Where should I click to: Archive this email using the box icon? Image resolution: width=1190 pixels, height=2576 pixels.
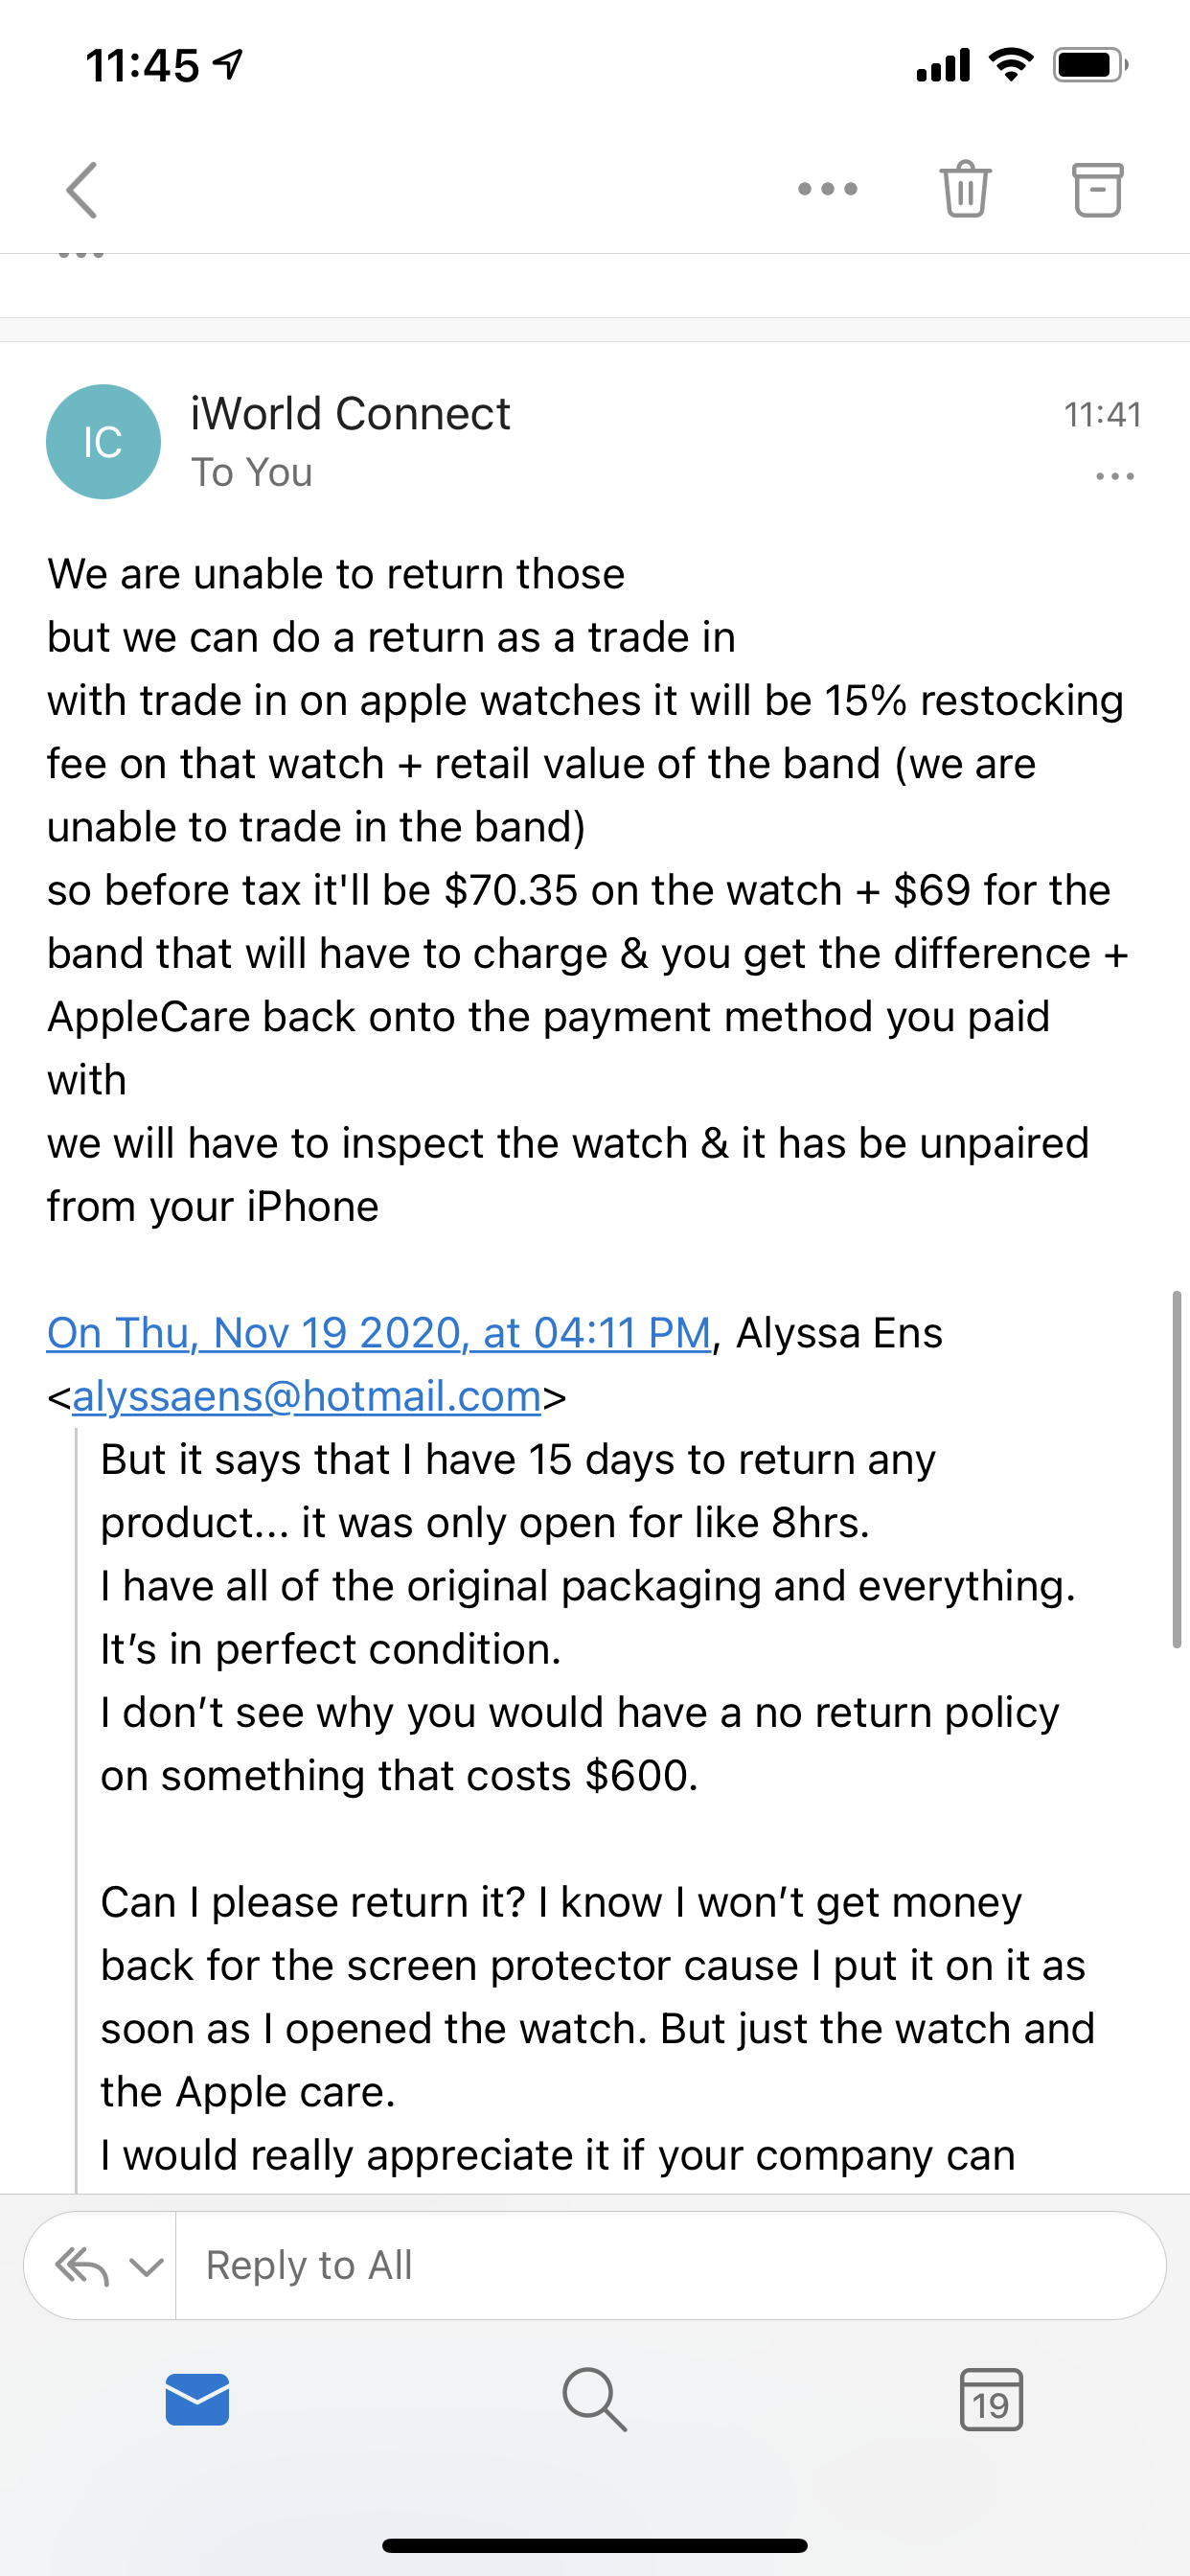coord(1097,189)
